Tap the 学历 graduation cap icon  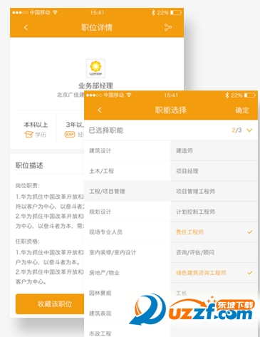[x=28, y=135]
